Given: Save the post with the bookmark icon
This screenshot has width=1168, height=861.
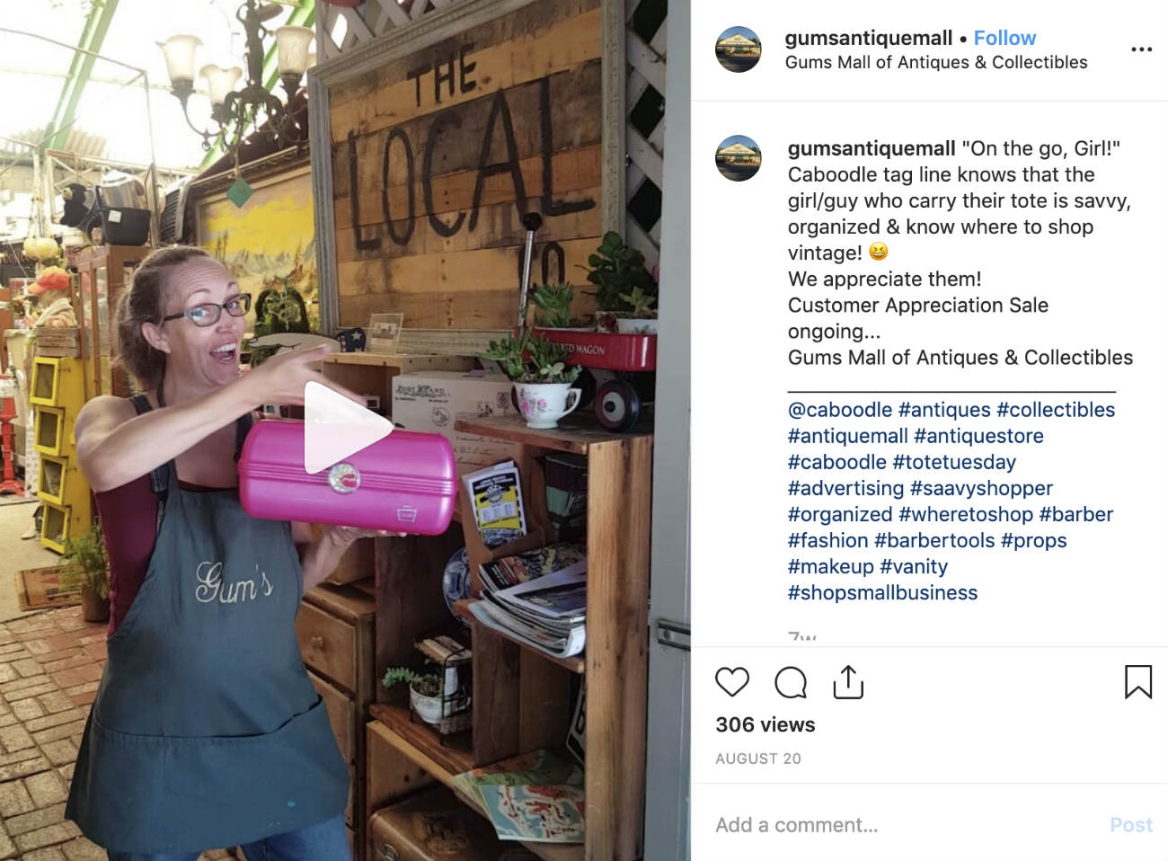Looking at the screenshot, I should coord(1138,682).
